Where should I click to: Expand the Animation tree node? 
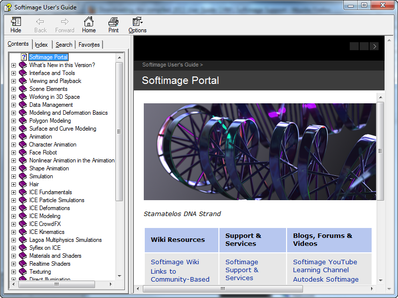pyautogui.click(x=14, y=137)
